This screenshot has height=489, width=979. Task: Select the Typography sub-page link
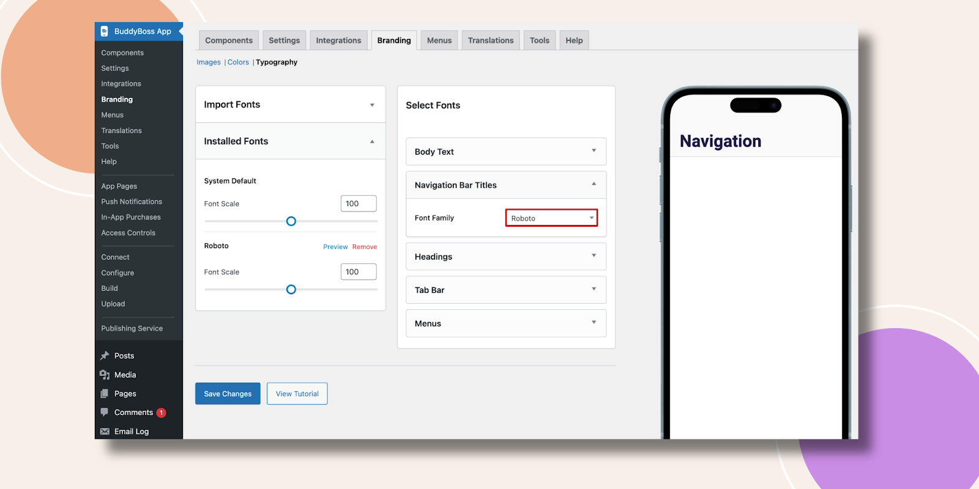point(277,62)
